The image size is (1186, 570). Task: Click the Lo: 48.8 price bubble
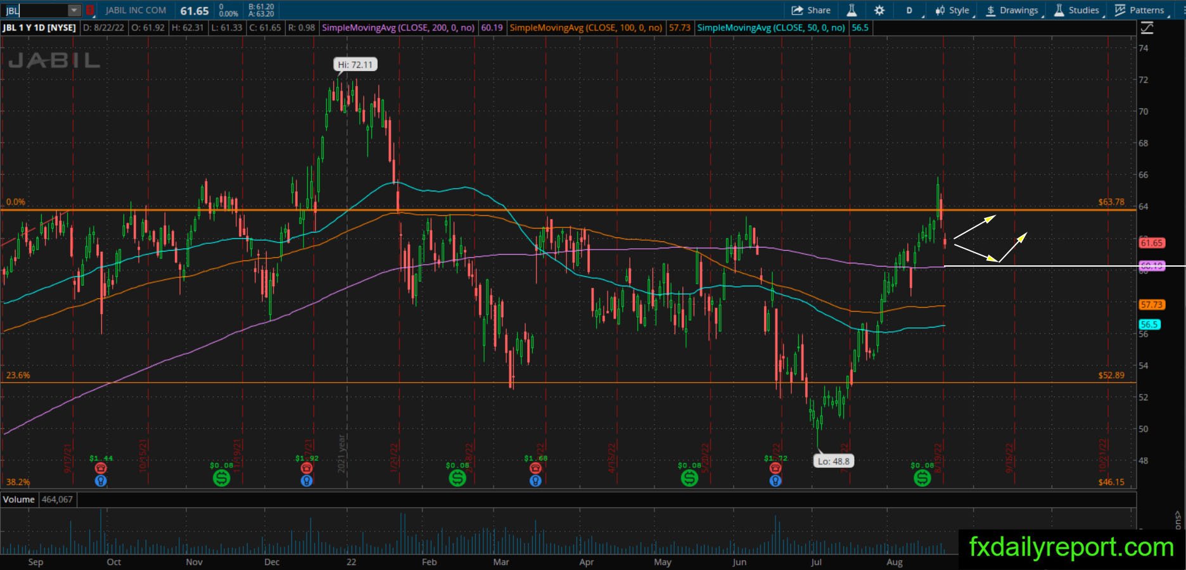pyautogui.click(x=834, y=461)
